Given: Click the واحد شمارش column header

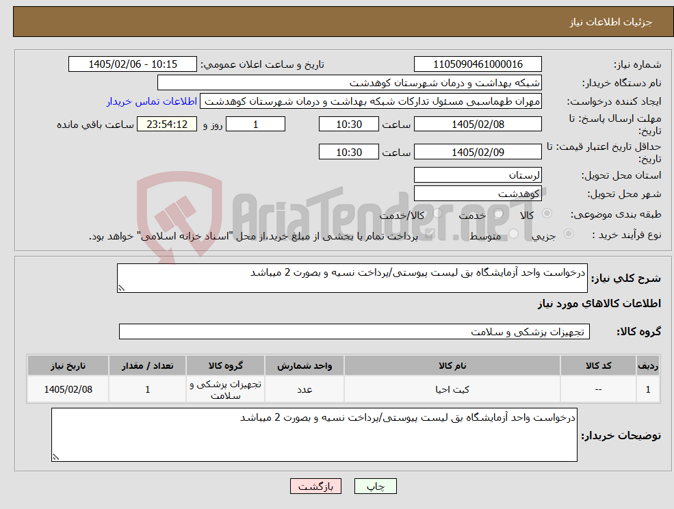Looking at the screenshot, I should click(304, 365).
